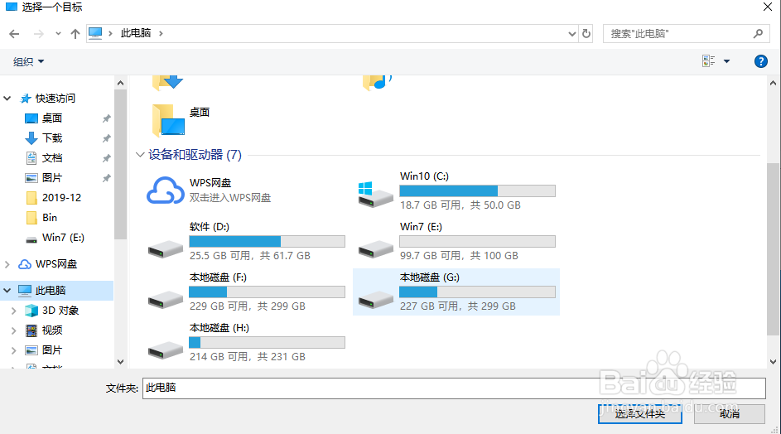This screenshot has width=781, height=434.
Task: Select 下载 in the quick access list
Action: coord(52,138)
